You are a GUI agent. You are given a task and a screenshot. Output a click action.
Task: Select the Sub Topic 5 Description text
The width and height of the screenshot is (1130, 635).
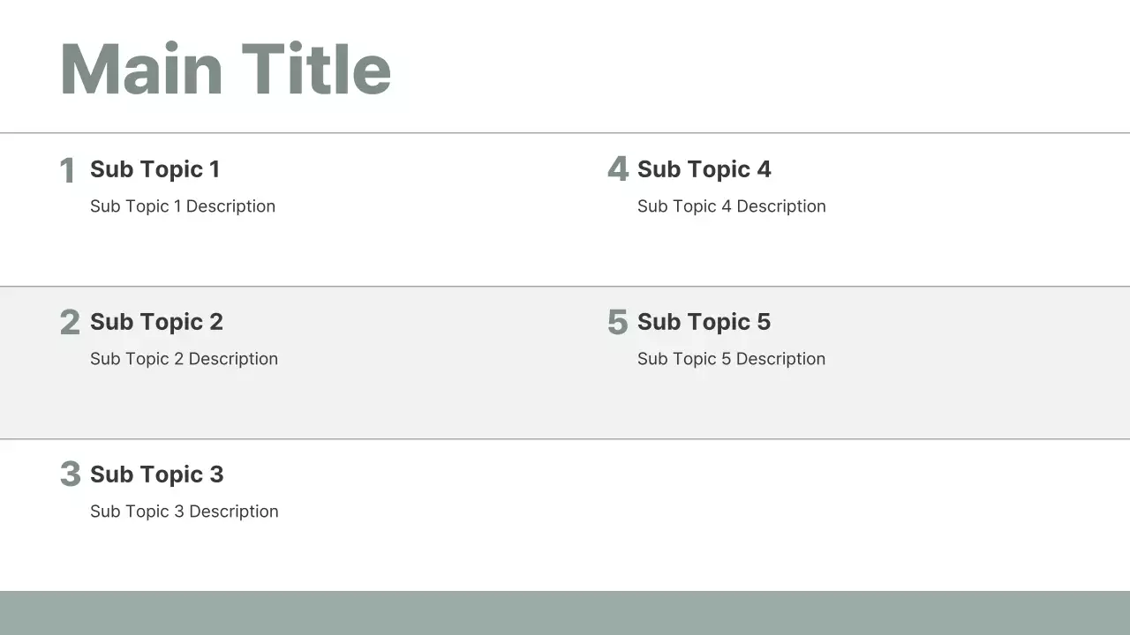(x=731, y=359)
